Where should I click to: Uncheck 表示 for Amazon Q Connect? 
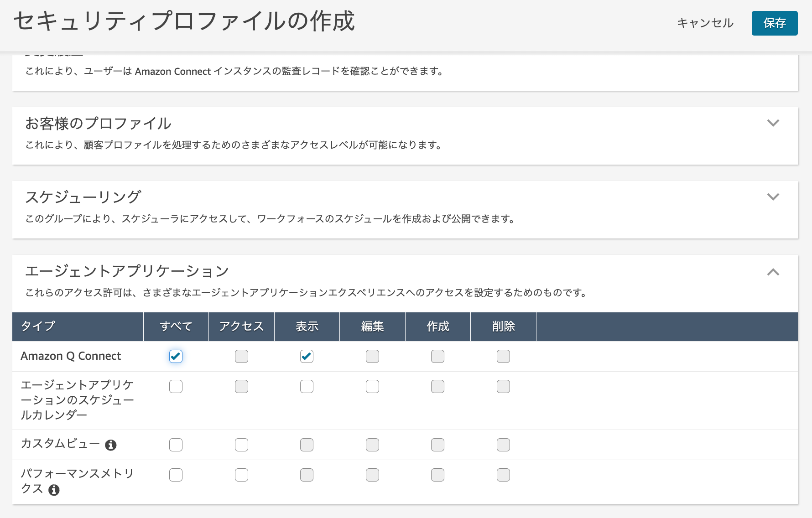[x=307, y=357]
